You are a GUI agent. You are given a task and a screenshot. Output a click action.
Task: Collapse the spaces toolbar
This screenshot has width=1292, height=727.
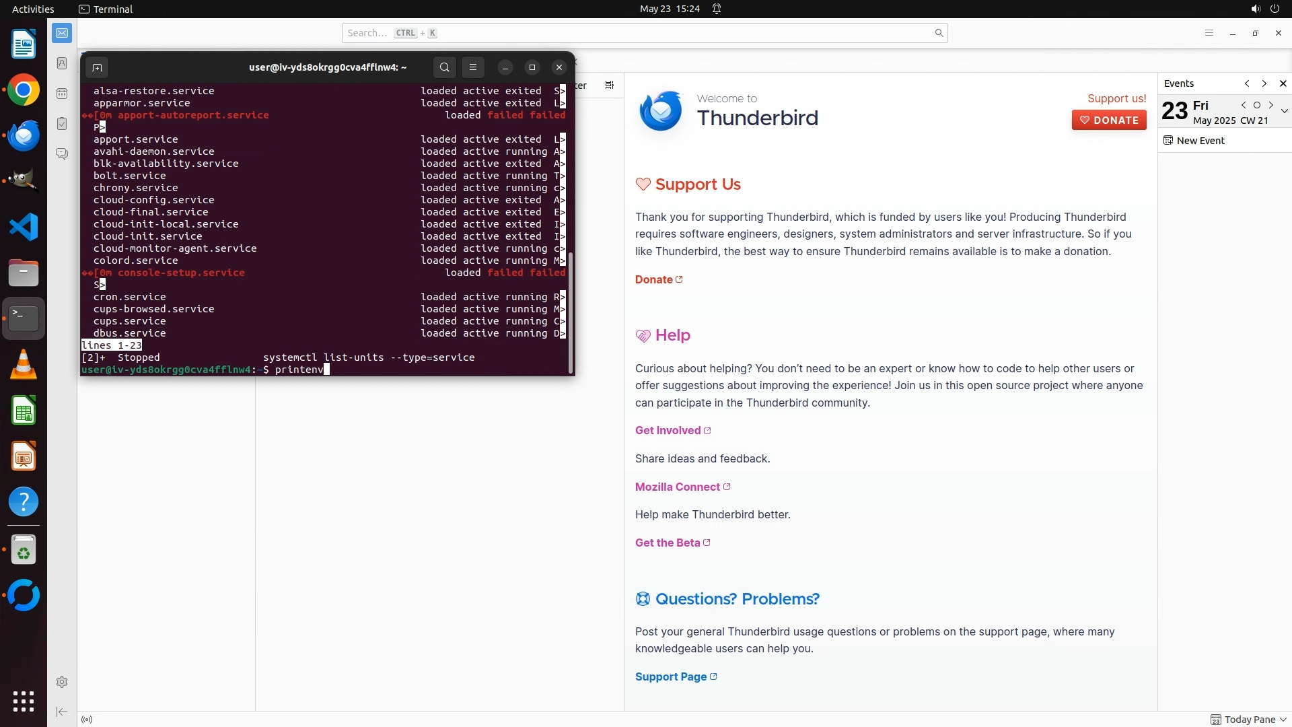pos(62,712)
